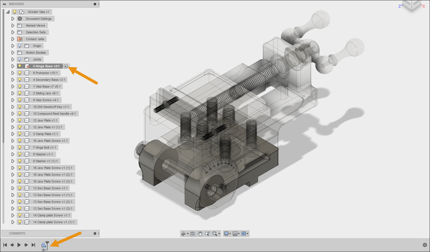Select 8 Washer v1:1 tree item
This screenshot has height=252, width=430.
pos(36,154)
